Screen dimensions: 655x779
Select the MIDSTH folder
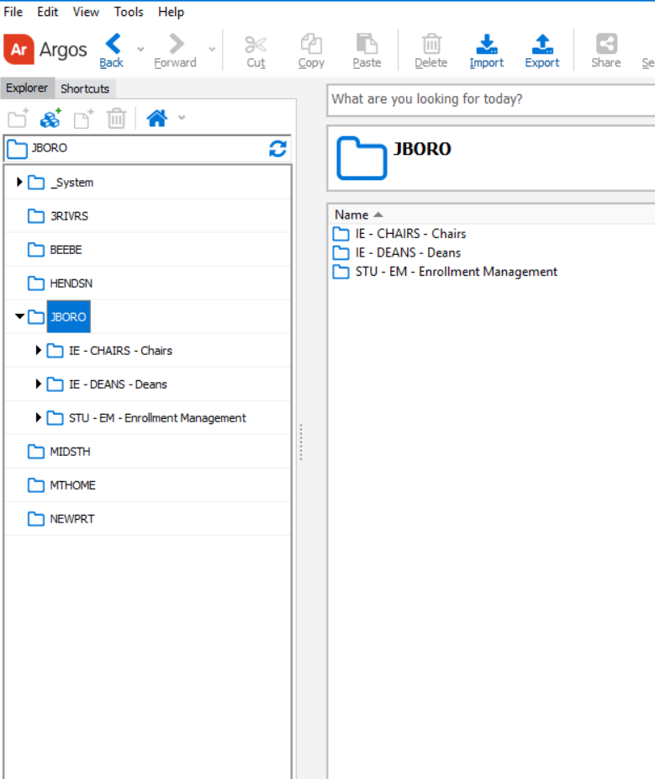pyautogui.click(x=70, y=452)
